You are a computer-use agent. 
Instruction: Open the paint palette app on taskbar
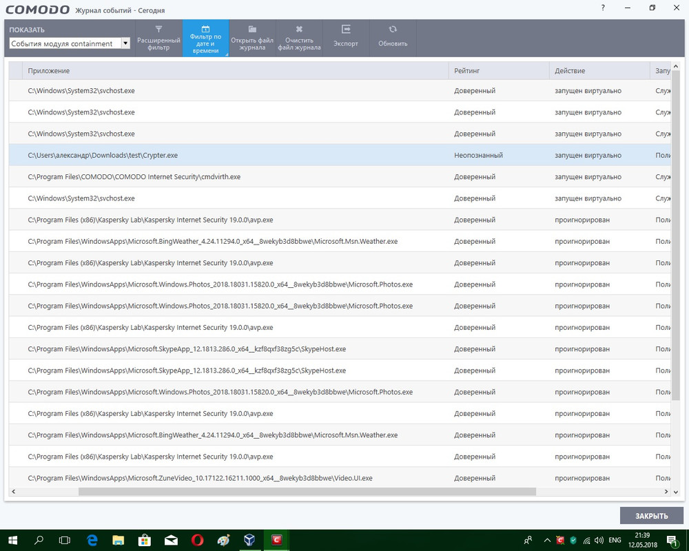[224, 540]
